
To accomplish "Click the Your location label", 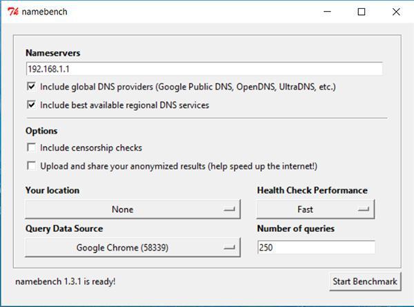I will (x=52, y=191).
